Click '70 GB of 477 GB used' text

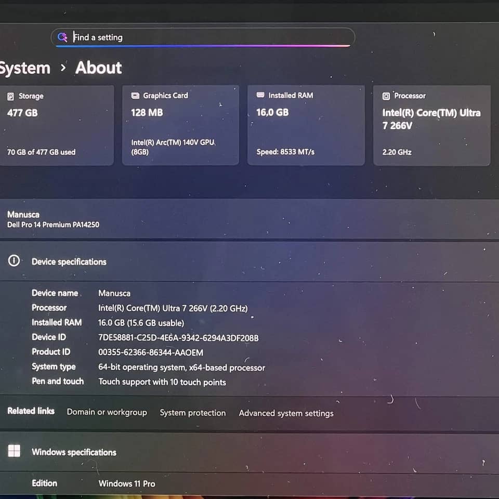(x=42, y=152)
